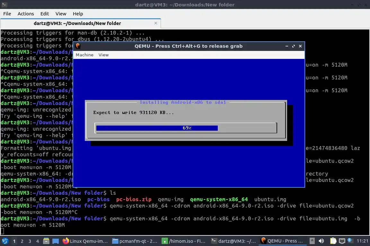
Task: Switch to QEMU taskbar entry
Action: point(282,241)
